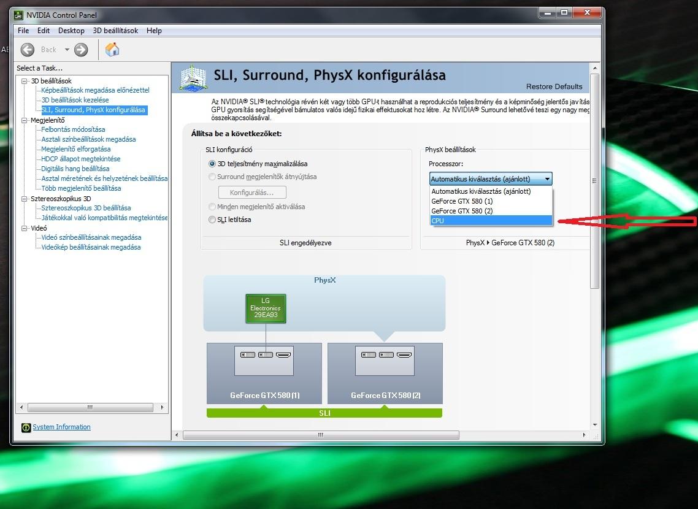Screen dimensions: 698x509
Task: Click the SLI PhysX page header icon
Action: tap(193, 78)
